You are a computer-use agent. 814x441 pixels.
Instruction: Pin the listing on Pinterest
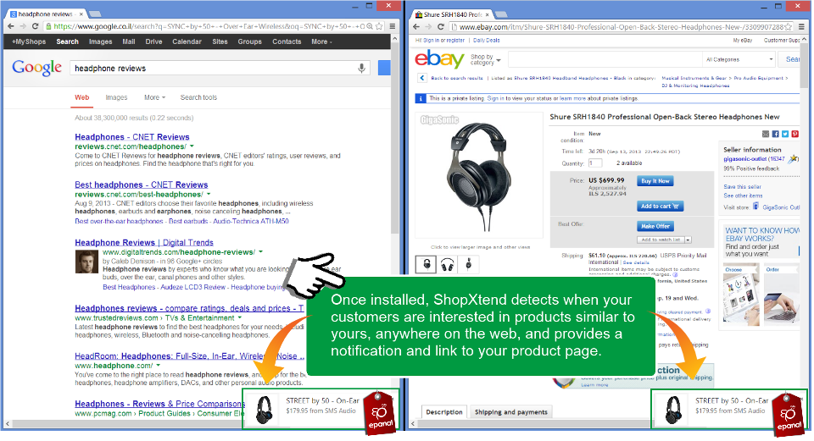[x=794, y=134]
